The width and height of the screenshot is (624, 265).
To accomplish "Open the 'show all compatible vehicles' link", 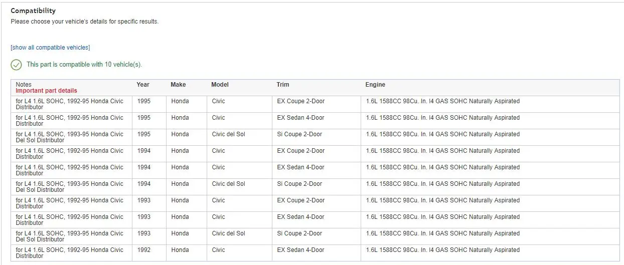I will 50,48.
